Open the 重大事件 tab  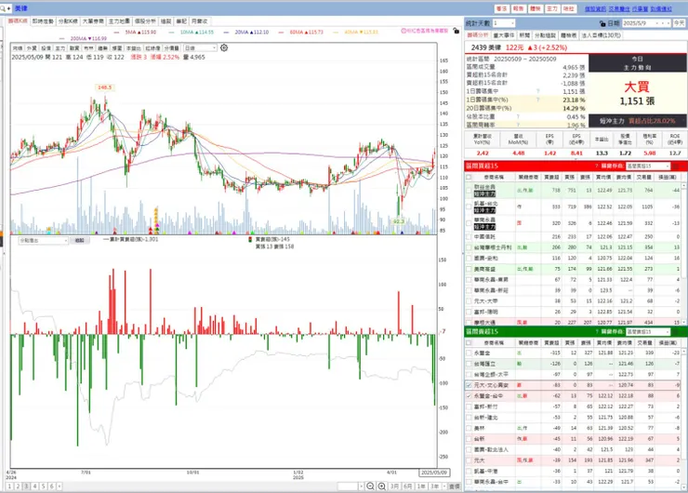click(504, 35)
